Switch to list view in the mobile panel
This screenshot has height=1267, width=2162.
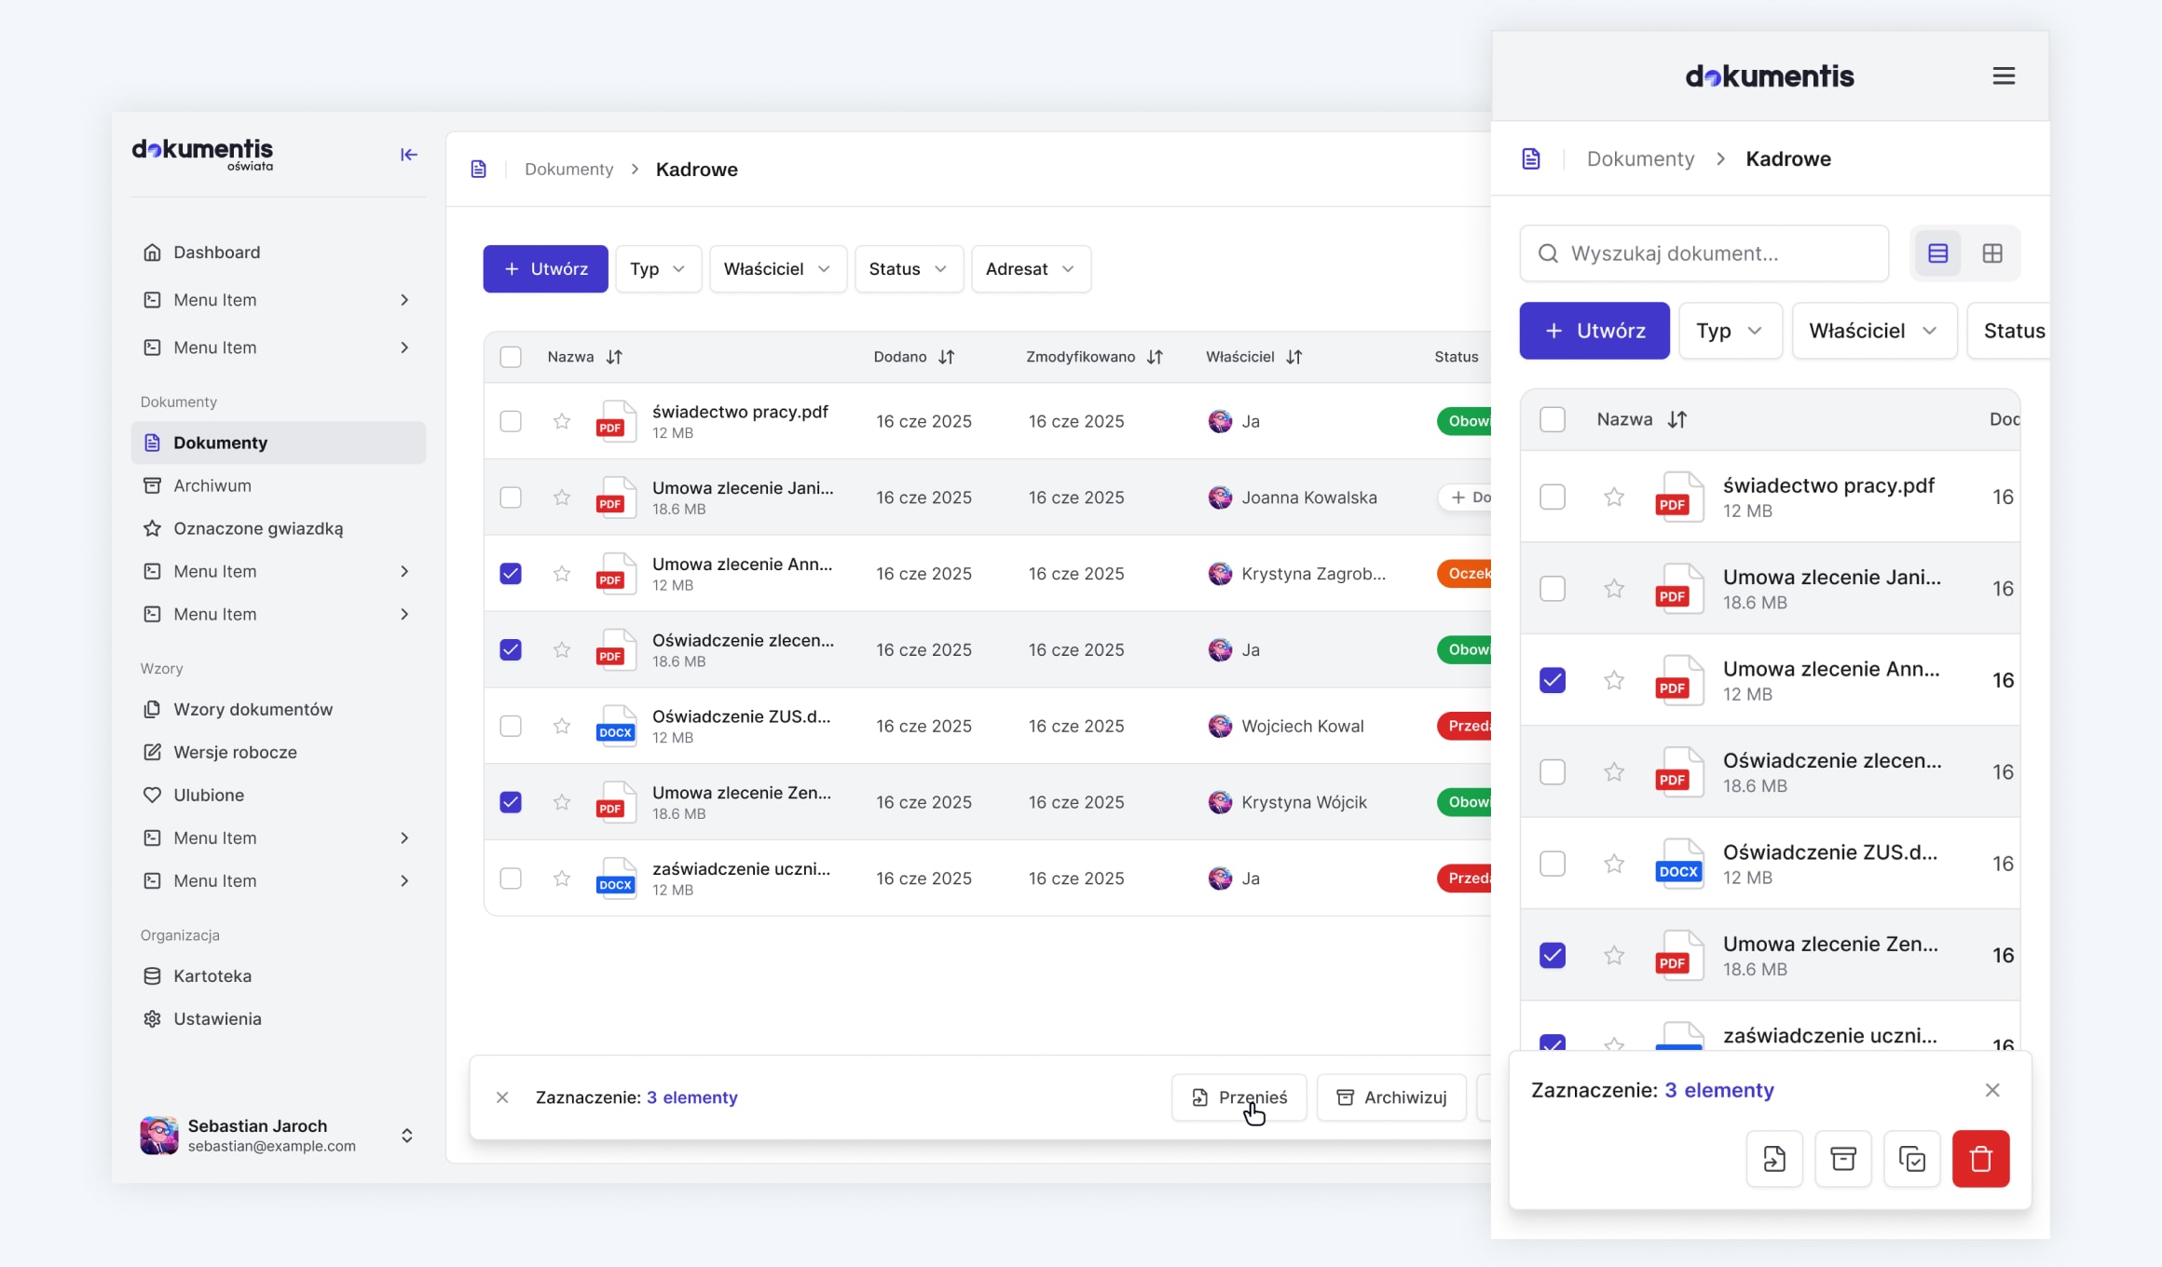[1937, 253]
